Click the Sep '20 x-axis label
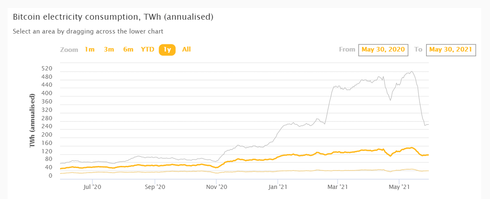Viewport: 490px width, 199px height. (x=155, y=188)
